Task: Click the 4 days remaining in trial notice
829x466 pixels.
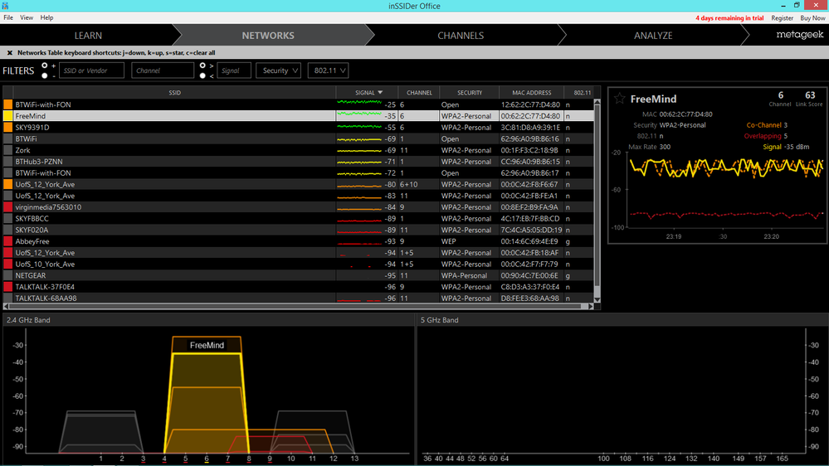Action: pyautogui.click(x=729, y=18)
